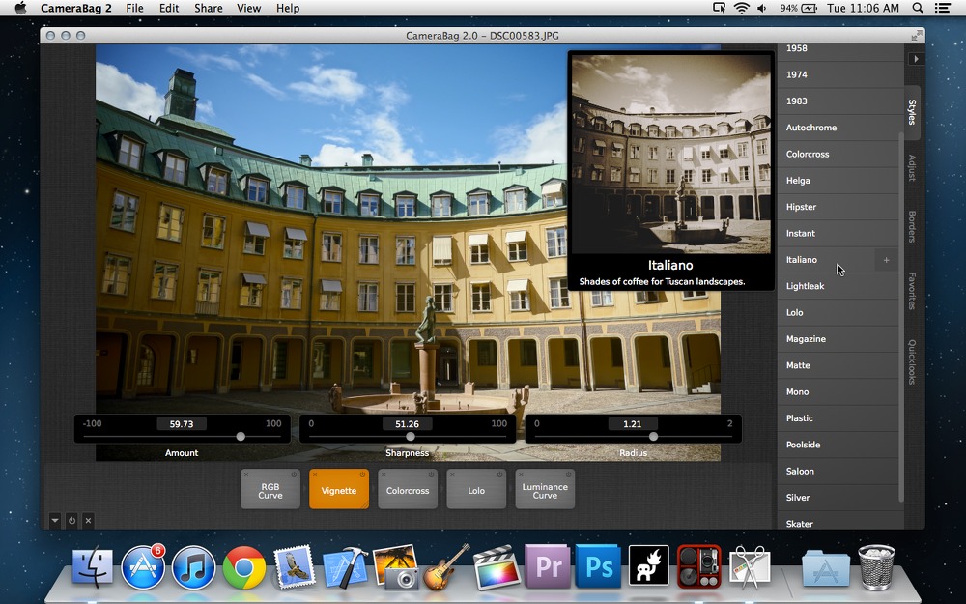The width and height of the screenshot is (966, 604).
Task: Select the Luminance Curve tile
Action: (x=545, y=490)
